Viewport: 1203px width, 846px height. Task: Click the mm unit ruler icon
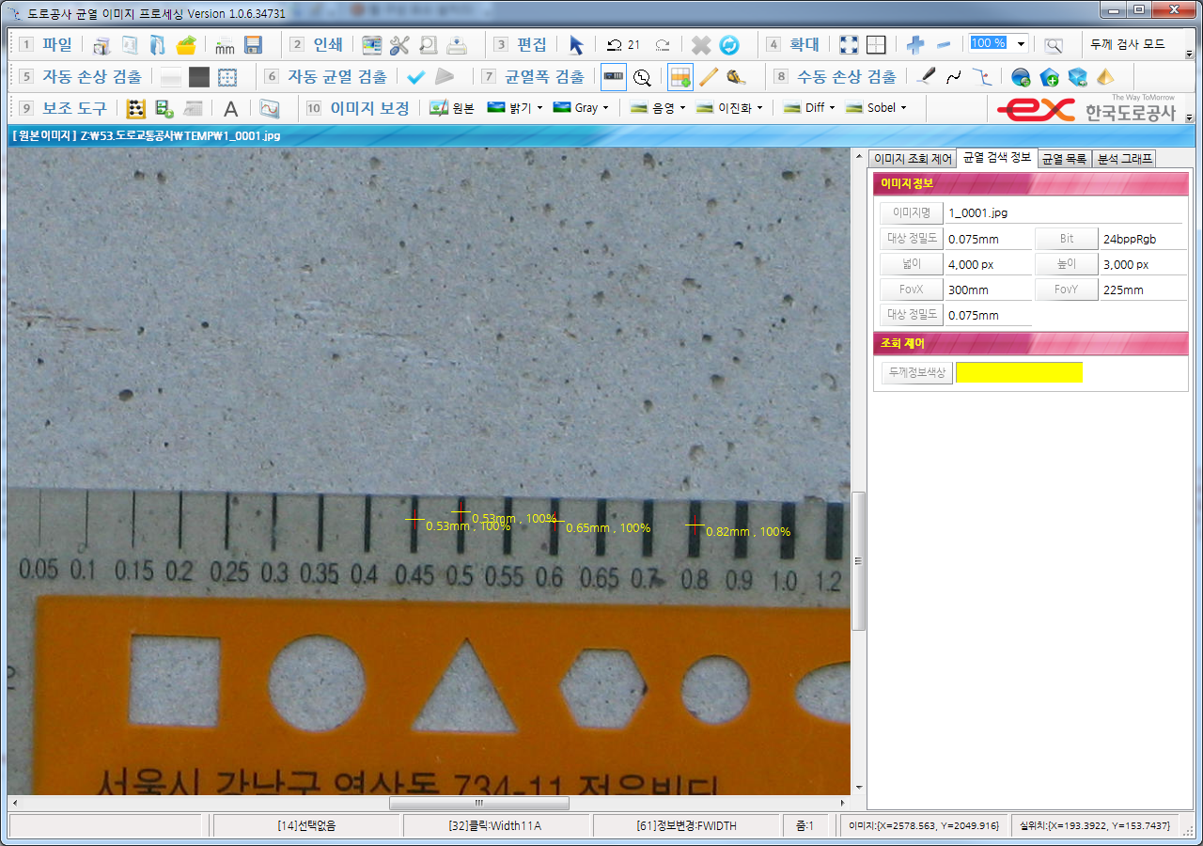point(225,45)
